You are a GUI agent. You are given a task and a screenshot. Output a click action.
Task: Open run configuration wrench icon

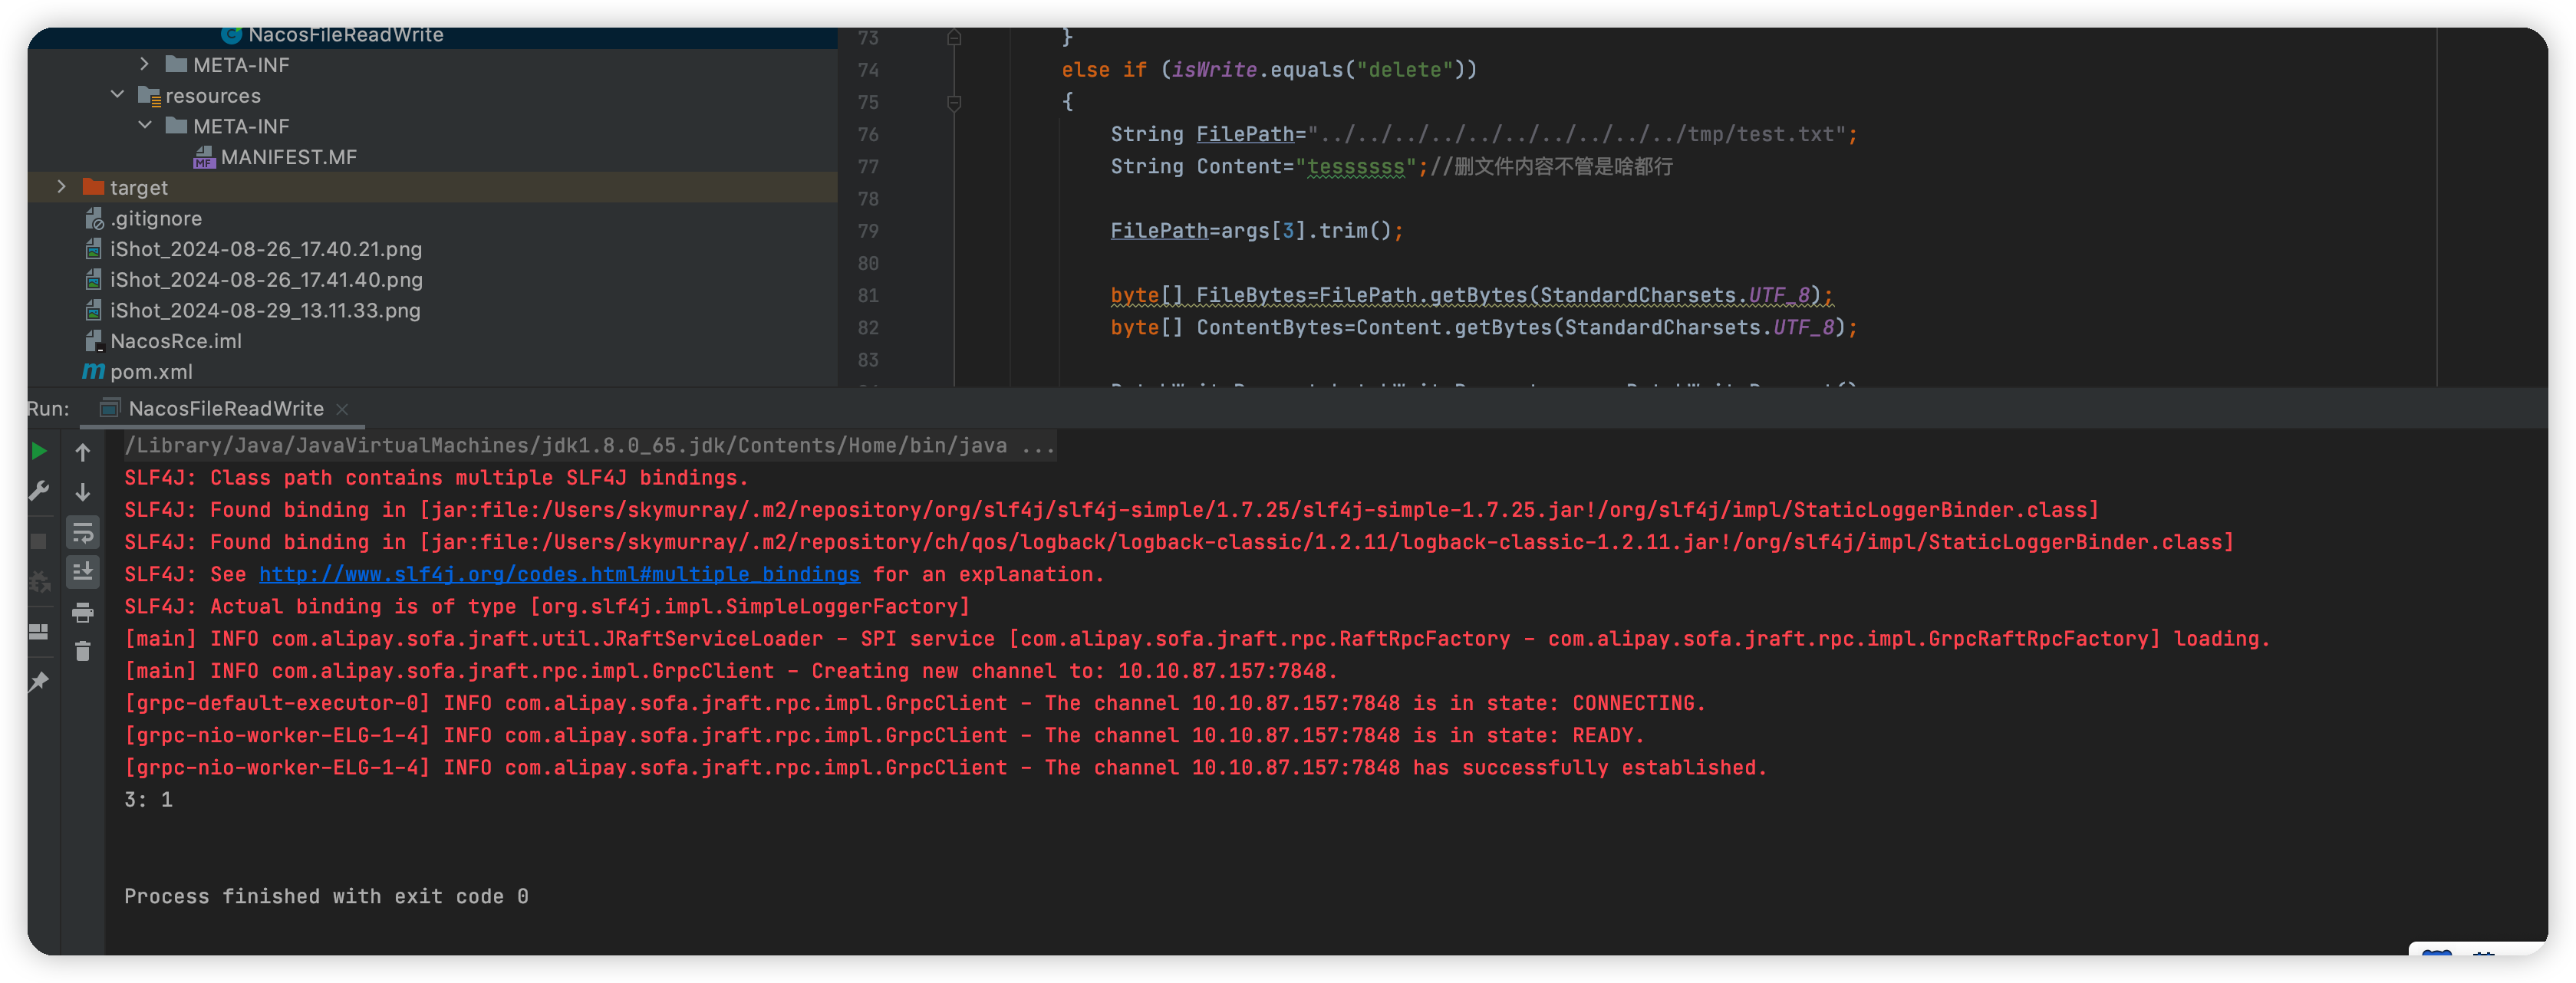(x=38, y=490)
